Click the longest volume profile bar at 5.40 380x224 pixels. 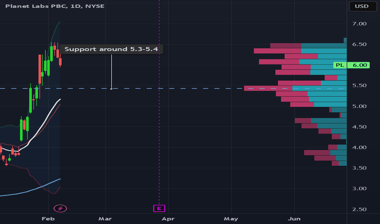pyautogui.click(x=295, y=88)
